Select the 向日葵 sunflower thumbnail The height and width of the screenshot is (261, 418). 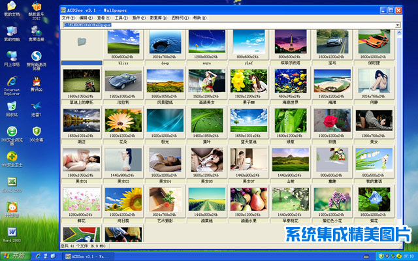coord(123,199)
